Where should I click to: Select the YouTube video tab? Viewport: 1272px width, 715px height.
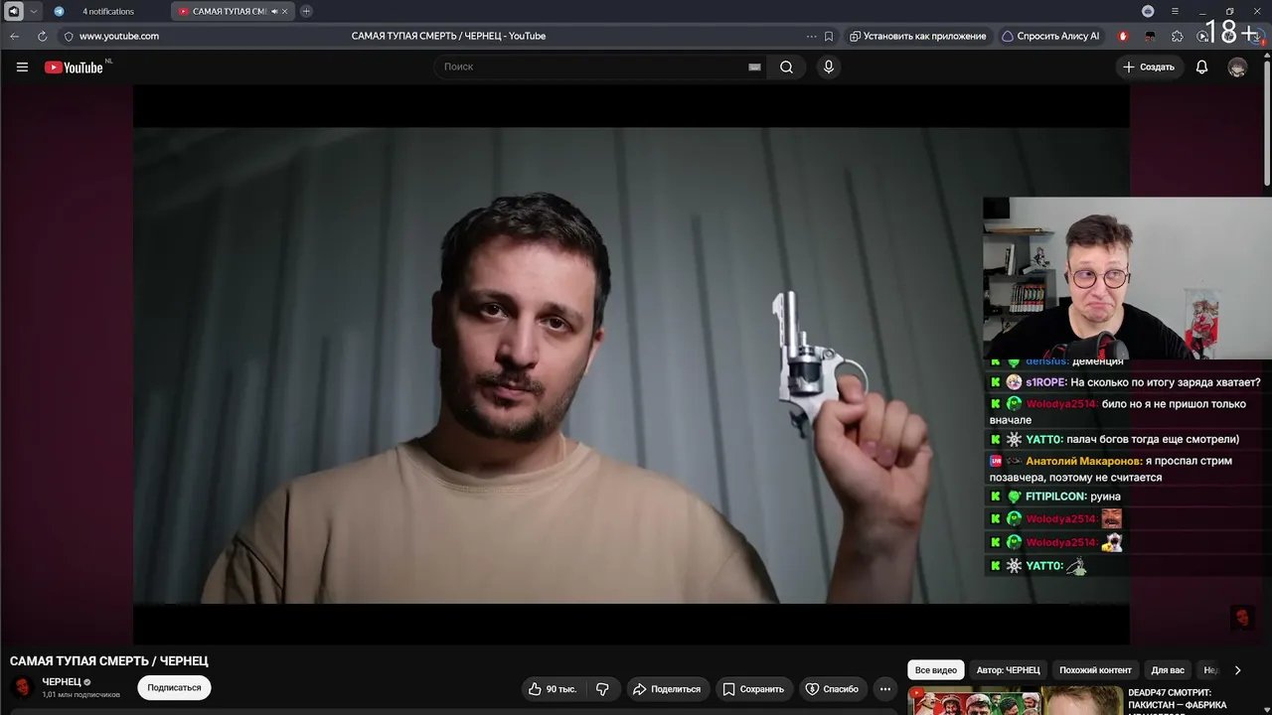[233, 11]
